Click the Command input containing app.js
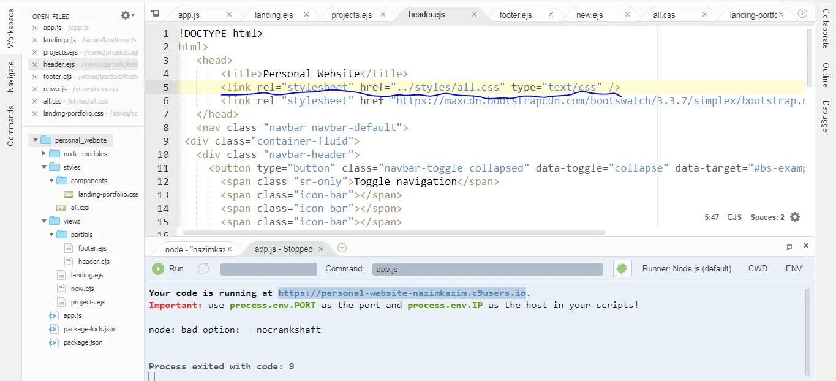This screenshot has height=381, width=836. [488, 269]
